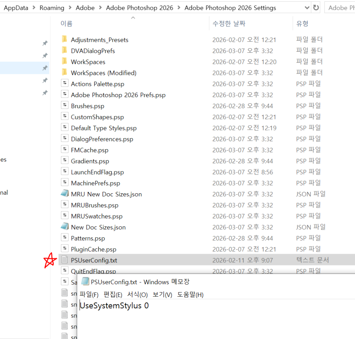
Task: Select the Patterns.psp file name
Action: pyautogui.click(x=88, y=238)
